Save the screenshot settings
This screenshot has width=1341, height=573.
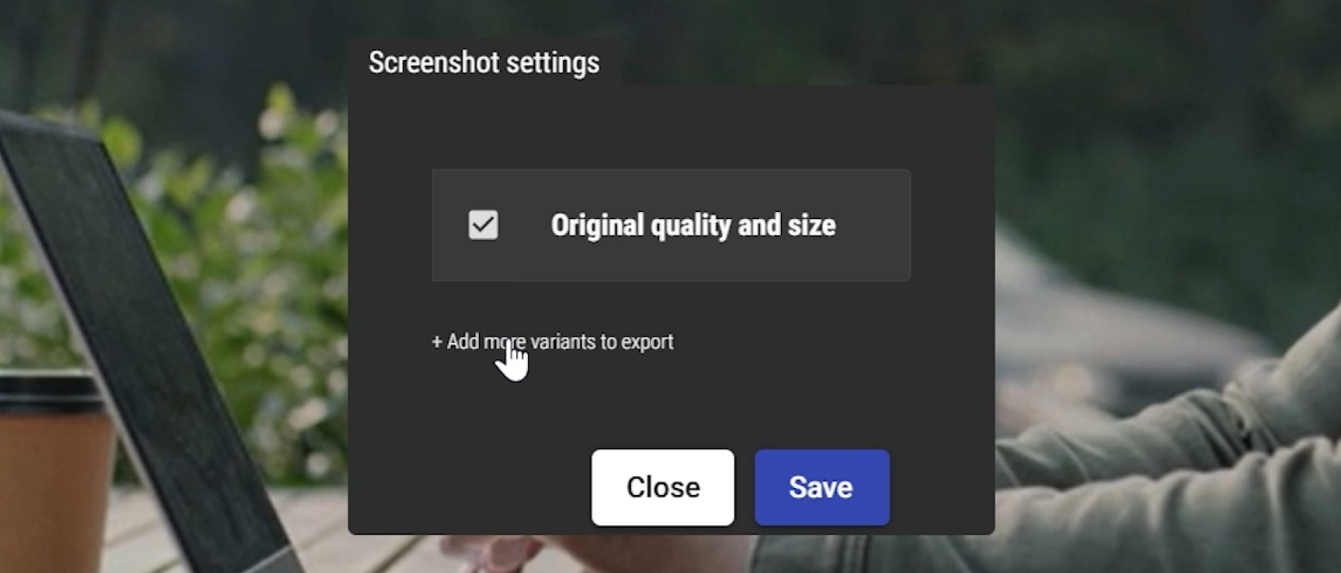[x=821, y=487]
